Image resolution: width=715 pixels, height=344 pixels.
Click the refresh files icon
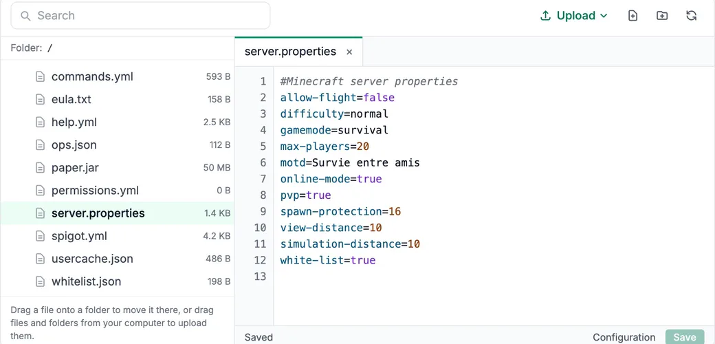click(x=692, y=16)
